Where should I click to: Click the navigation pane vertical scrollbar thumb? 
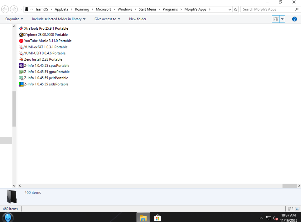coord(14,109)
